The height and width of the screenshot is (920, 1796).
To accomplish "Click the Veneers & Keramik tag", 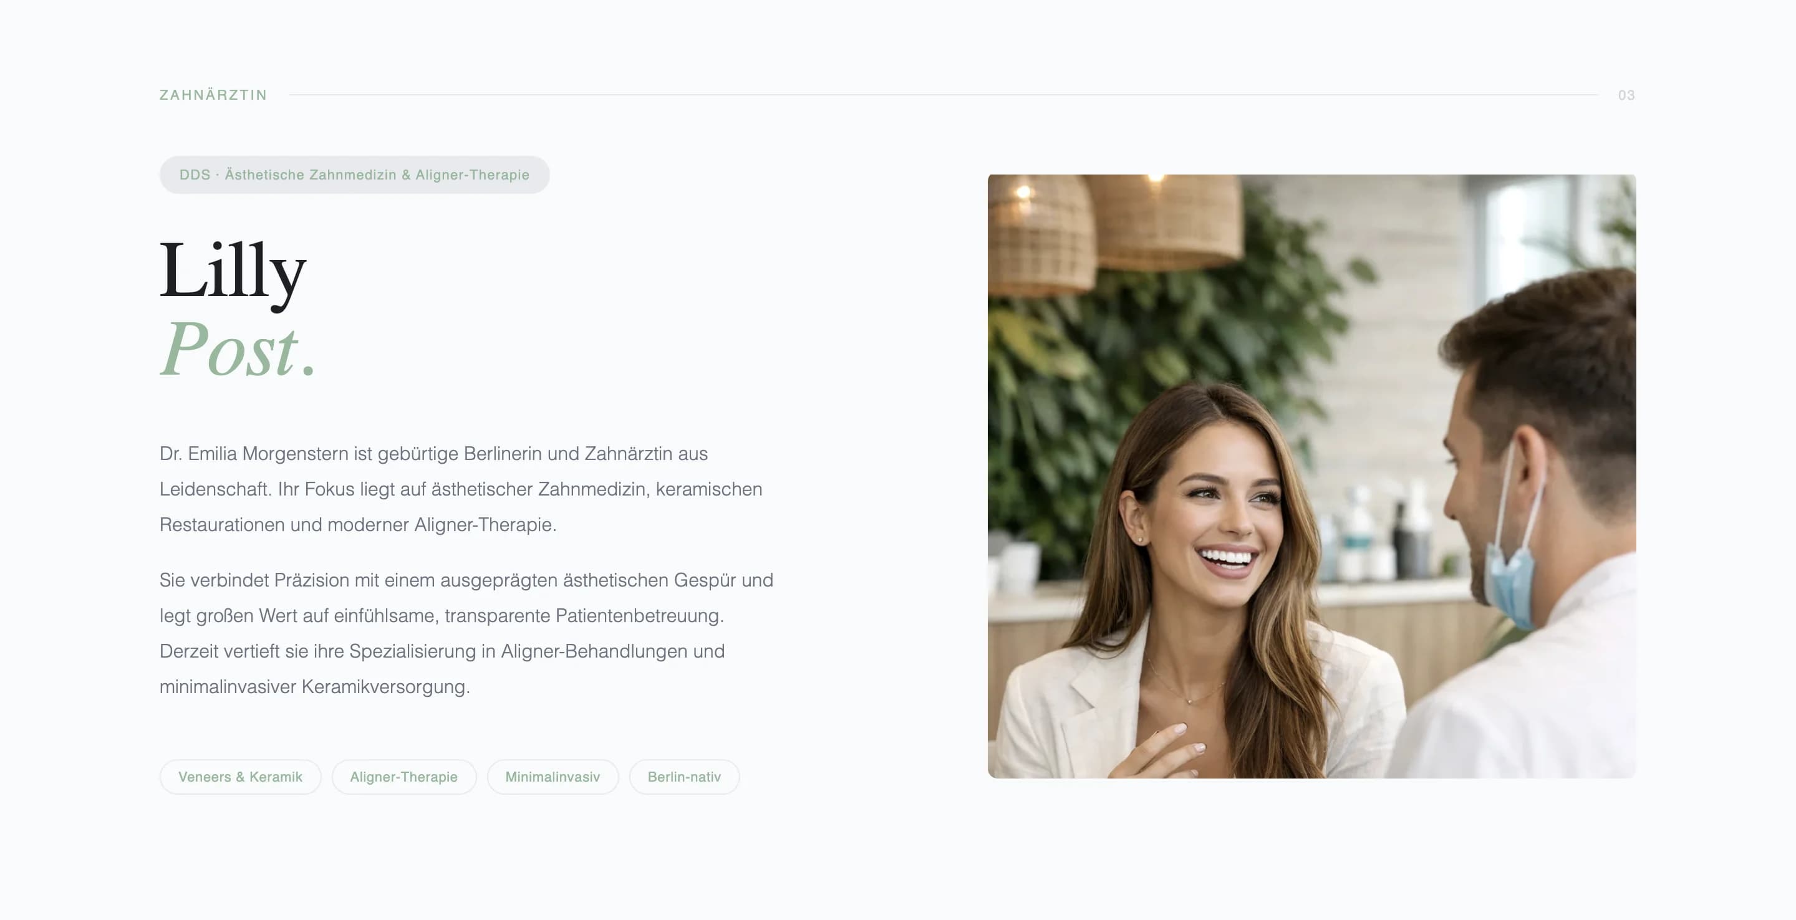I will [240, 777].
